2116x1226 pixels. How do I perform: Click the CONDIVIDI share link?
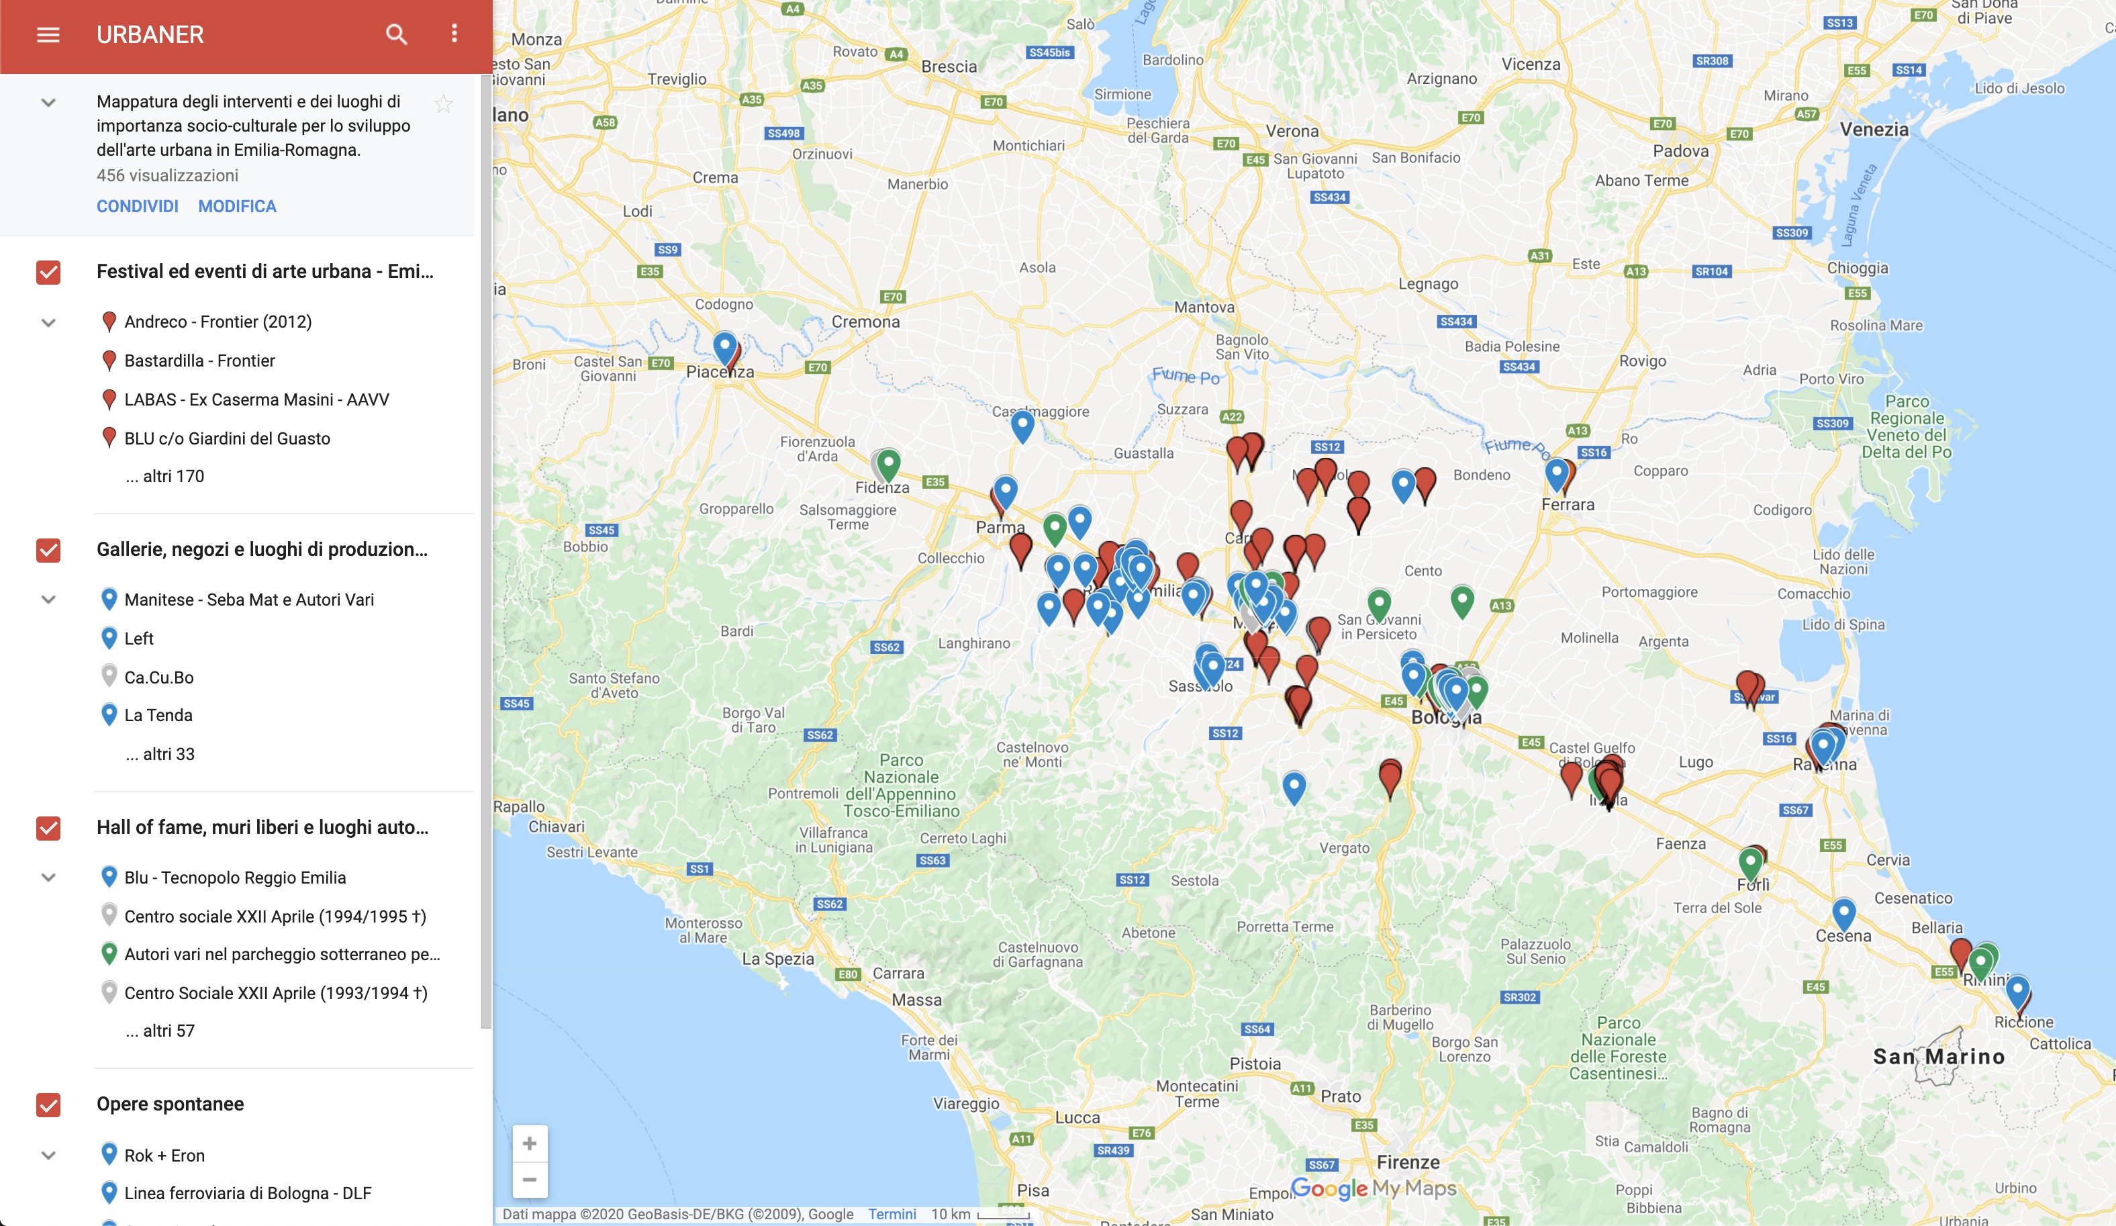(137, 205)
